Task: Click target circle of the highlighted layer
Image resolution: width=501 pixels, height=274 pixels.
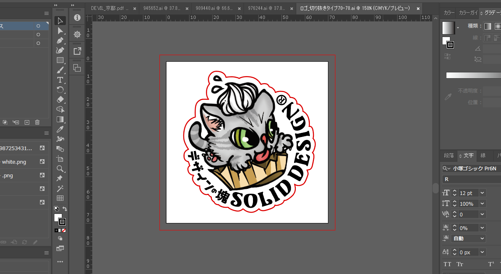Action: (x=38, y=26)
